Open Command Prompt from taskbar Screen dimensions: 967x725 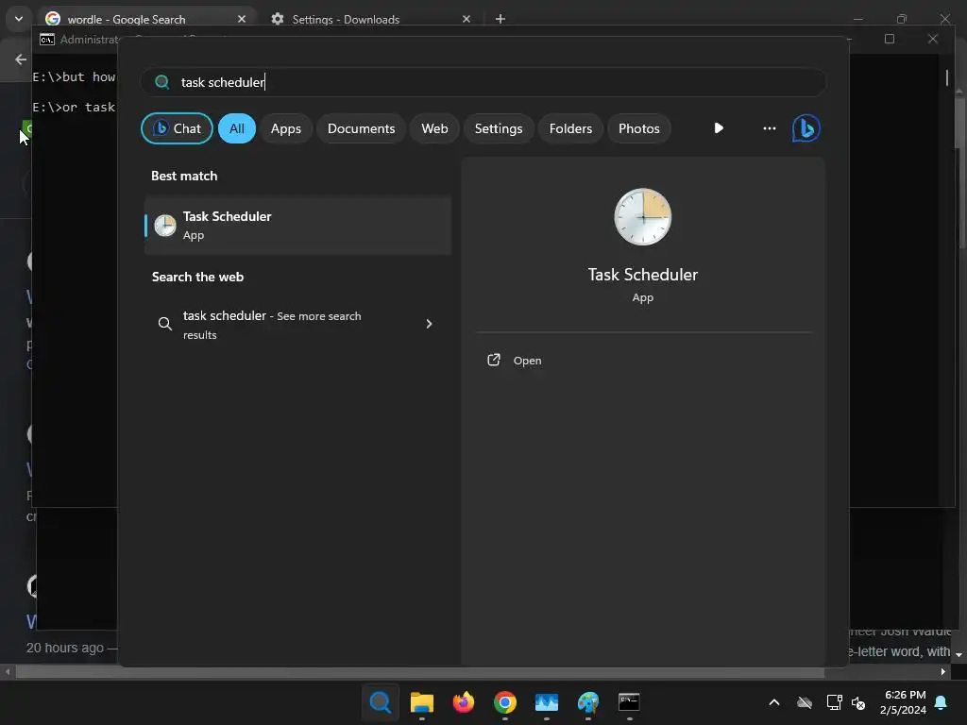[629, 702]
